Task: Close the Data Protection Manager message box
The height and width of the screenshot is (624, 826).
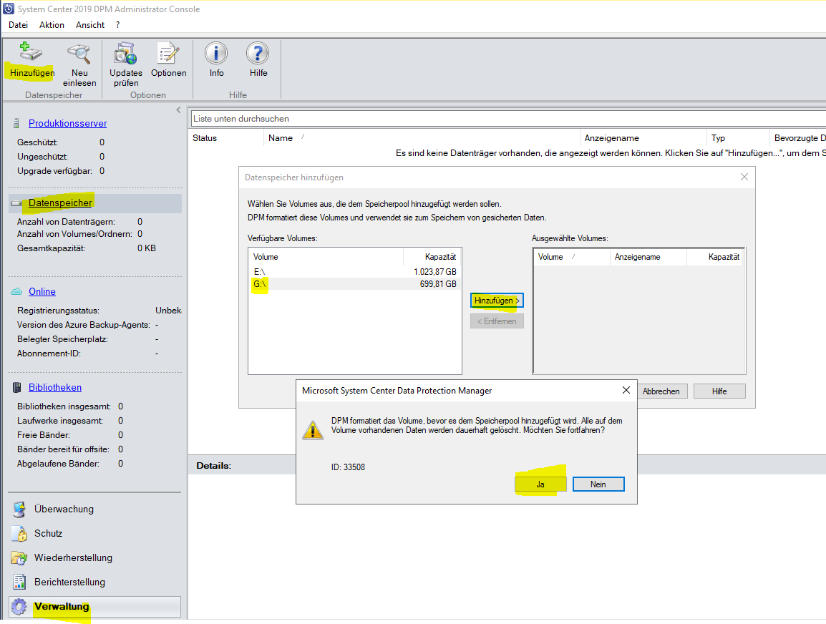Action: (626, 390)
